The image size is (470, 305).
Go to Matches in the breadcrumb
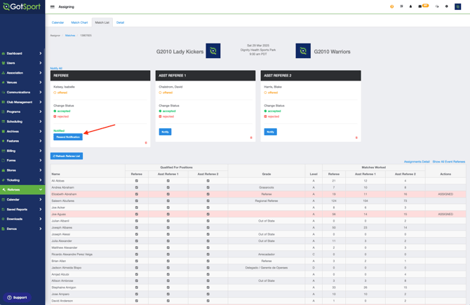click(x=70, y=35)
